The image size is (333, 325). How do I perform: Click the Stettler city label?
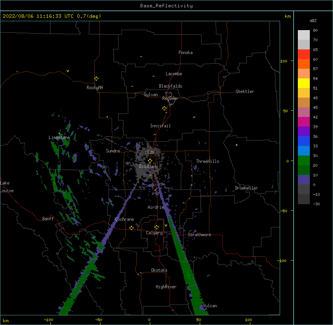[x=245, y=91]
